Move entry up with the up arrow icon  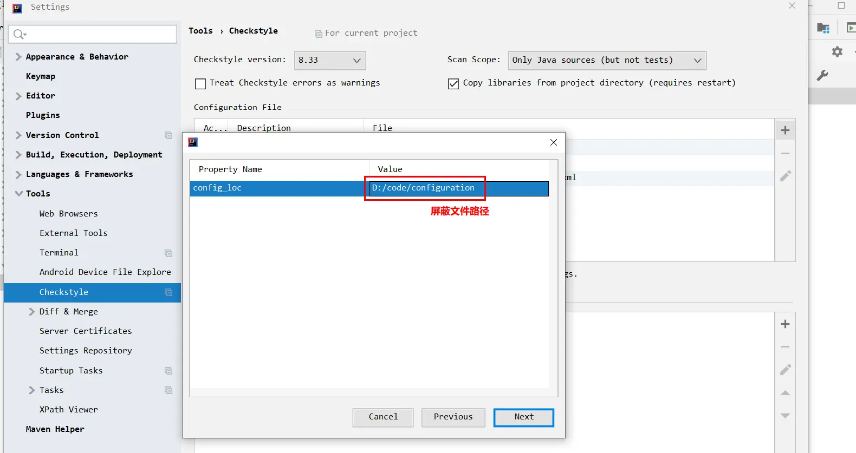[x=785, y=393]
